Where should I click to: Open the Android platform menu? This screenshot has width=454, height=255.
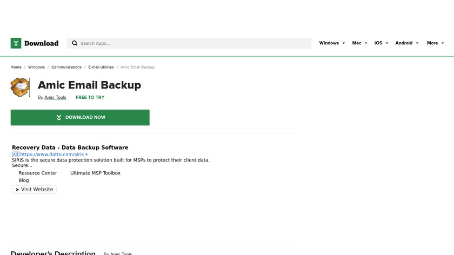point(406,43)
